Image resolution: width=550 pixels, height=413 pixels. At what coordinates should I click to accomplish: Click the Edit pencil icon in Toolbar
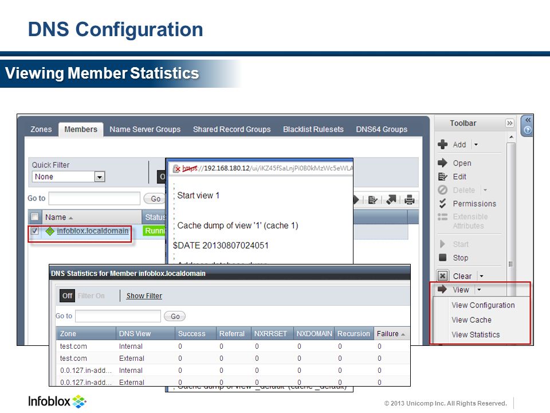(443, 177)
